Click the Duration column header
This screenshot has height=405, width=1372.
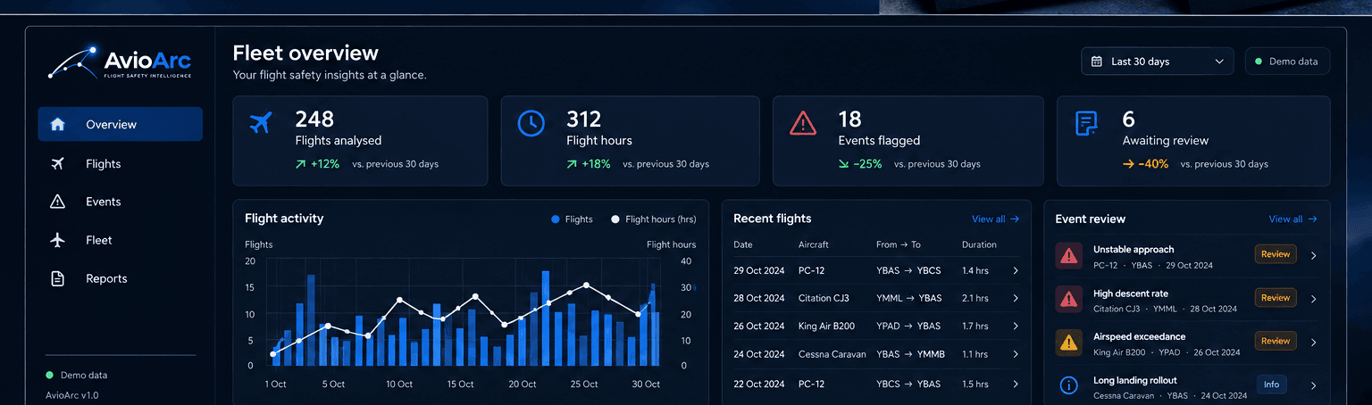point(979,244)
